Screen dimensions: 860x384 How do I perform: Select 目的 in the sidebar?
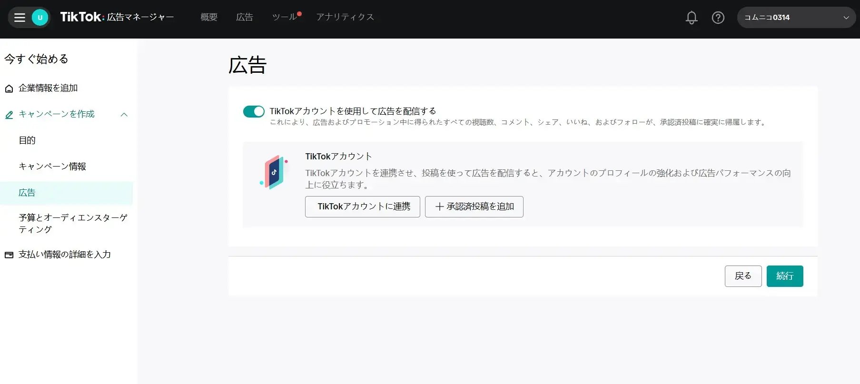pyautogui.click(x=27, y=140)
